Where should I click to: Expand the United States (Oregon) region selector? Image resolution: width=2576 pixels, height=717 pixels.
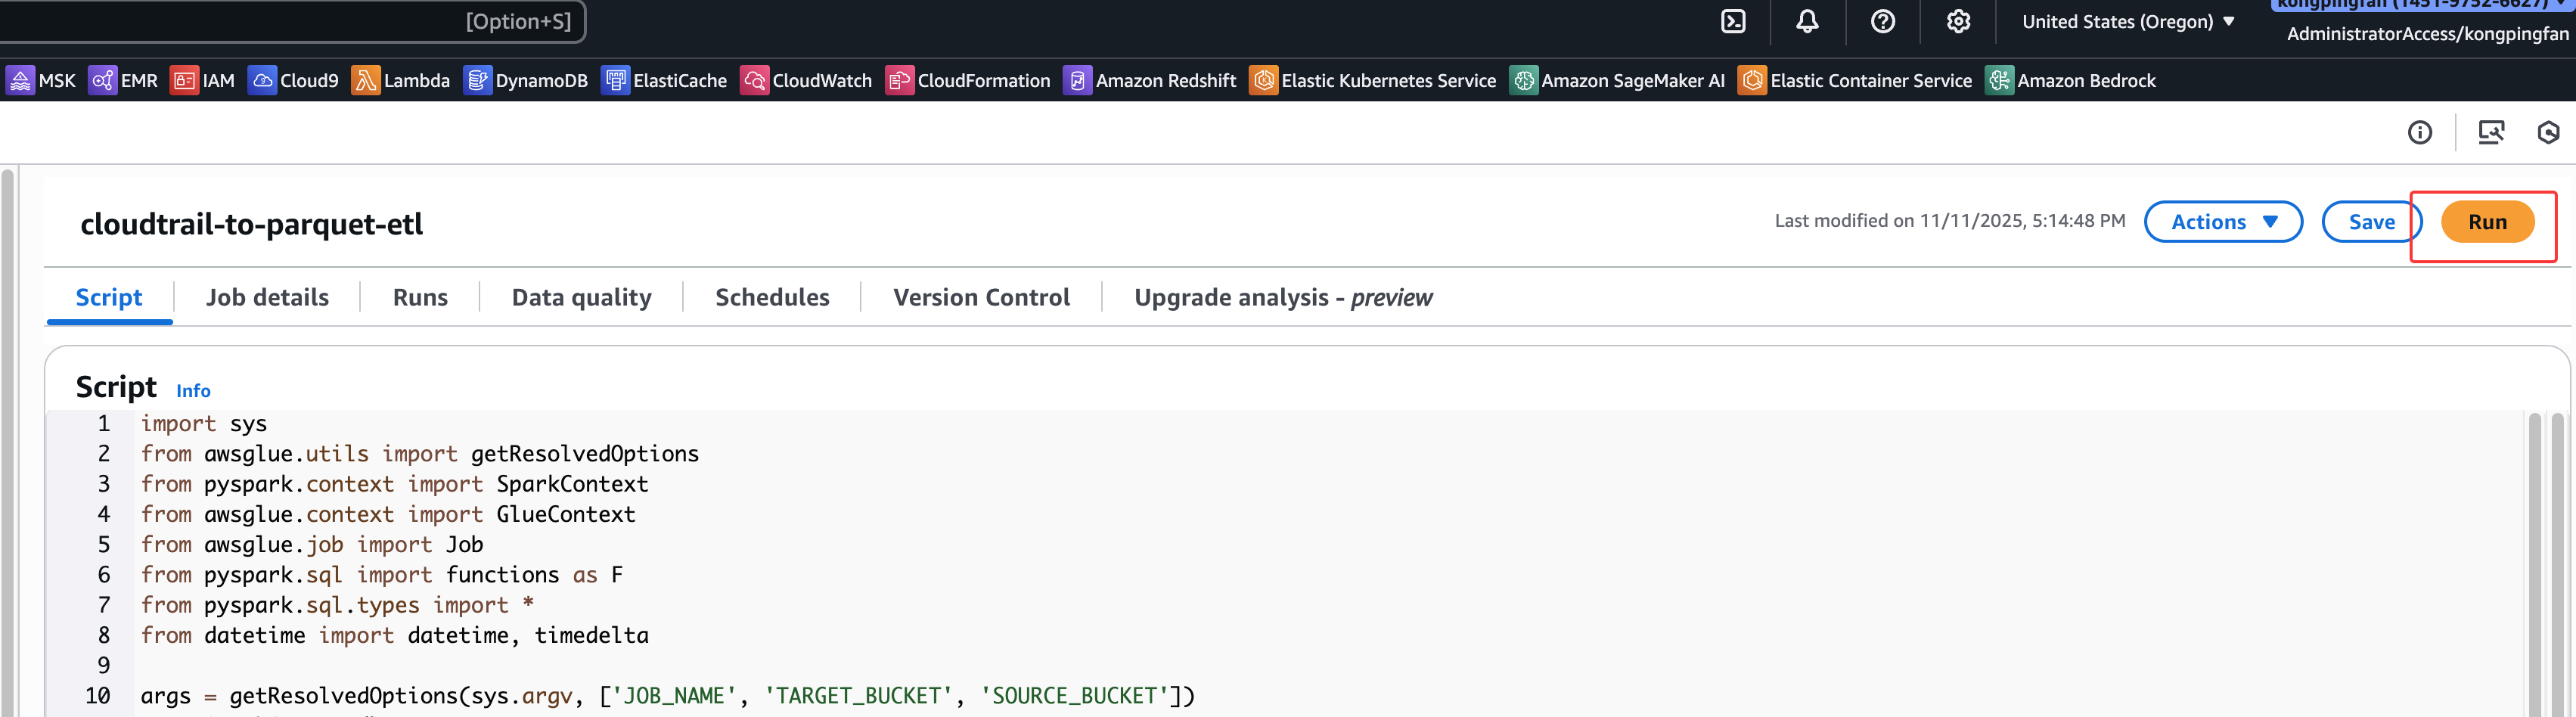pyautogui.click(x=2127, y=22)
